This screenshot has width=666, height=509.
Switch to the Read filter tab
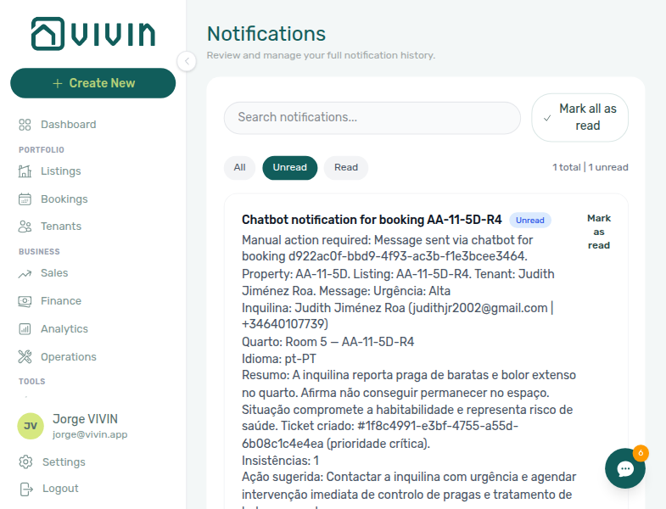point(346,167)
